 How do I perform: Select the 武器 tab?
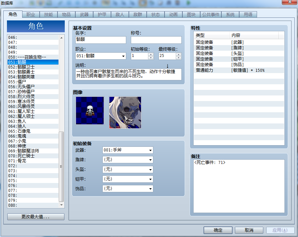pyautogui.click(x=84, y=14)
